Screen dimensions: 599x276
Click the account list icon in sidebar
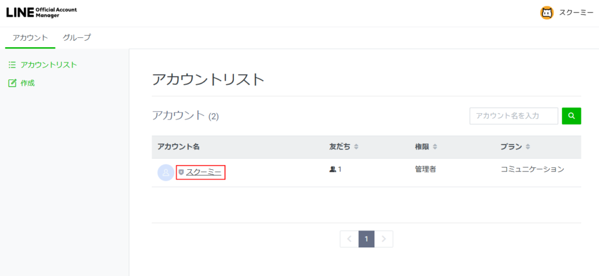click(x=12, y=65)
